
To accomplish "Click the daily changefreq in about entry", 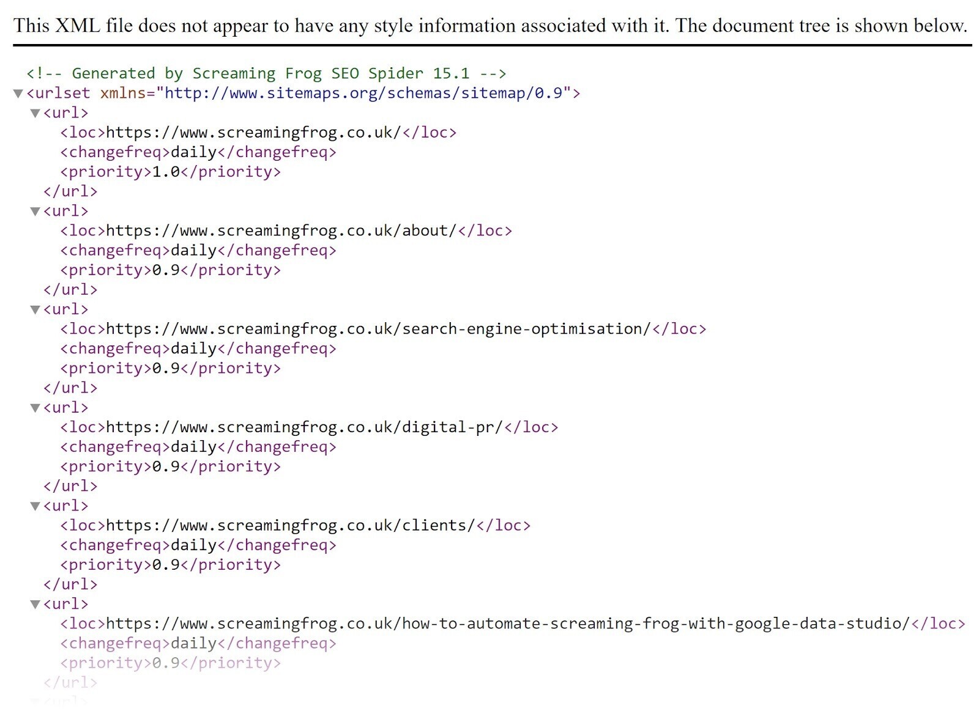I will pos(194,250).
